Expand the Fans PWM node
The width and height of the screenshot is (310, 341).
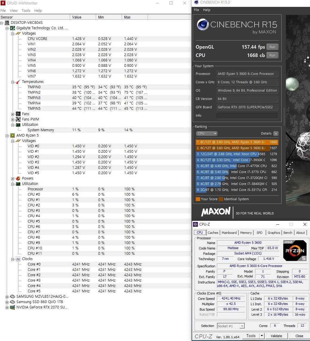tap(13, 120)
